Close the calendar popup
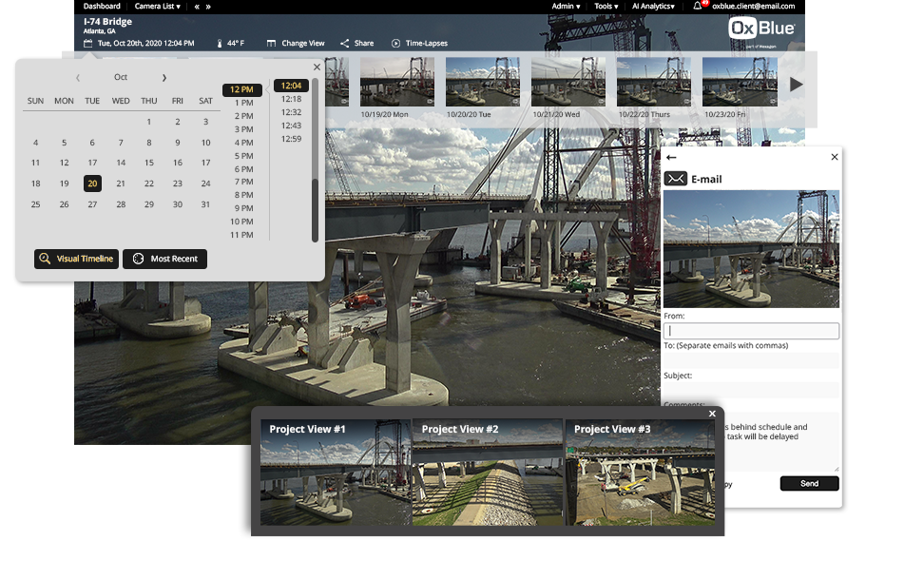 pos(317,67)
